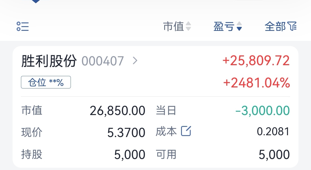Click the 持股 holdings quantity 5,000
311x170 pixels.
130,155
